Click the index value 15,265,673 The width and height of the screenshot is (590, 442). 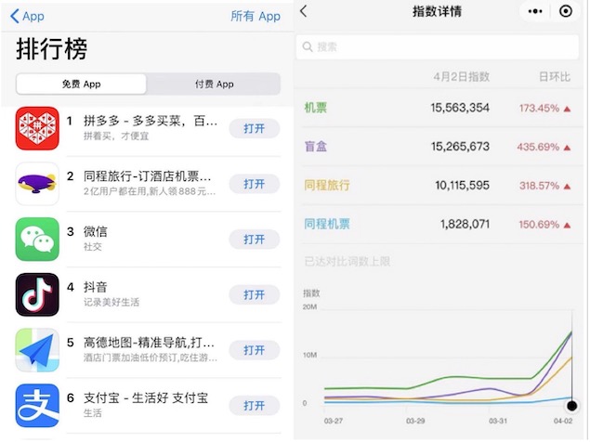pyautogui.click(x=460, y=147)
